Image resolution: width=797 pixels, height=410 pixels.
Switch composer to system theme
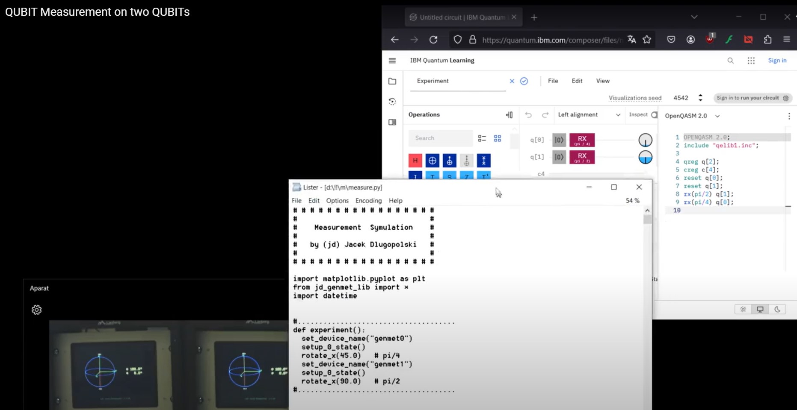[x=760, y=309]
